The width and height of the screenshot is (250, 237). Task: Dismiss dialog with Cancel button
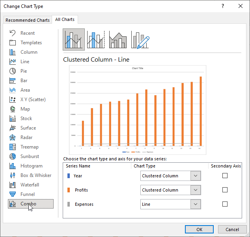232,229
